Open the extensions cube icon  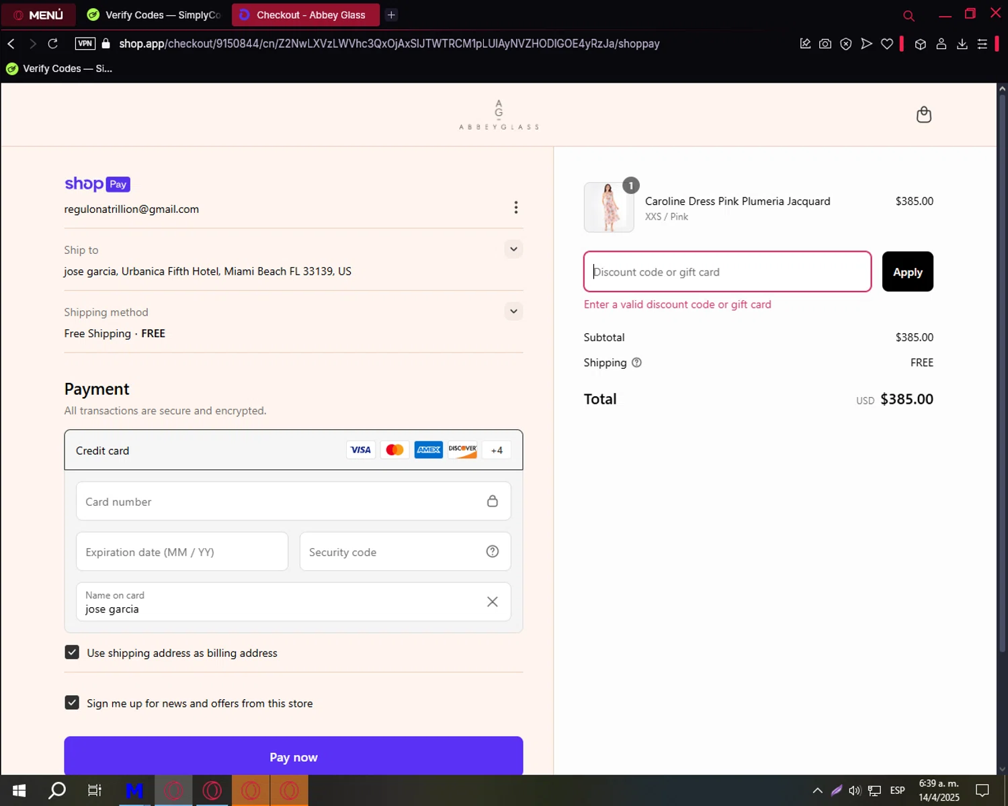[921, 44]
